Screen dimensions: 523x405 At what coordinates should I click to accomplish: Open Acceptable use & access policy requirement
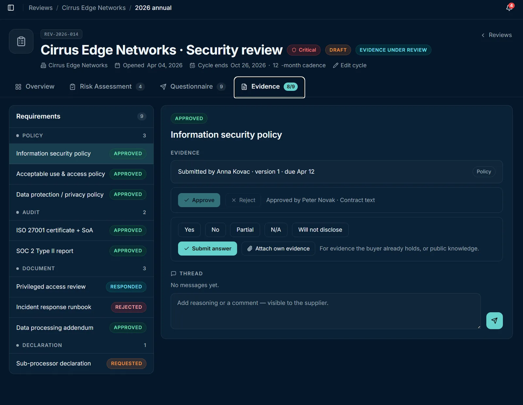pyautogui.click(x=81, y=174)
